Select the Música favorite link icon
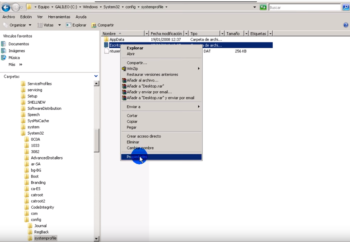Viewport: 350px width, 242px height. 3,58
